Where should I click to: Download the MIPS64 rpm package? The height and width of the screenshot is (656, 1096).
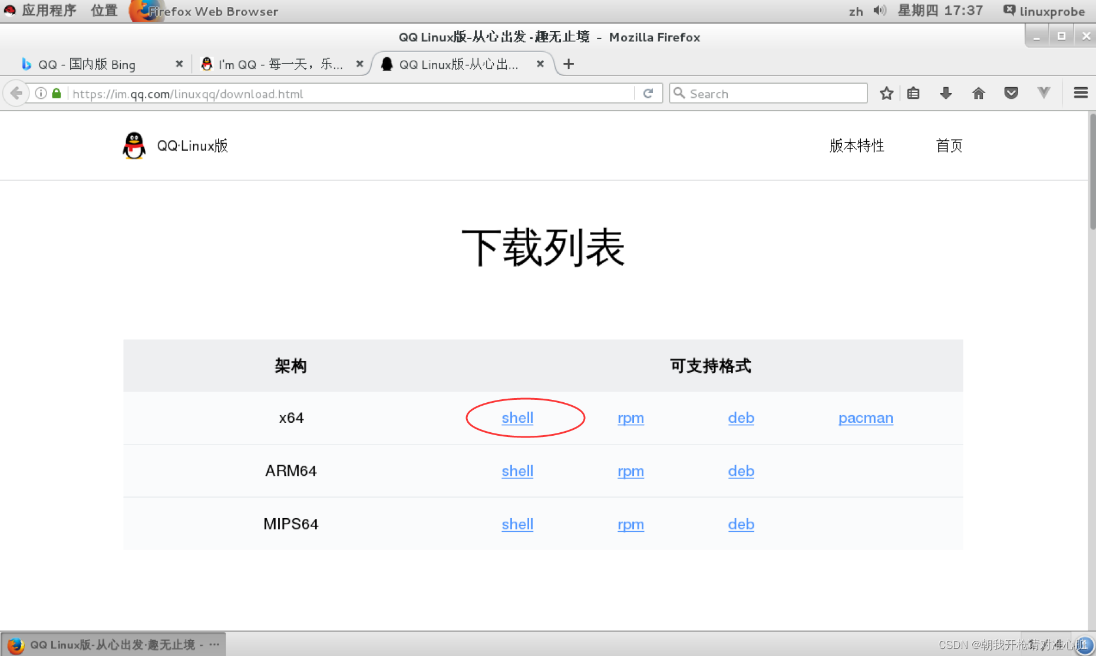pos(630,525)
